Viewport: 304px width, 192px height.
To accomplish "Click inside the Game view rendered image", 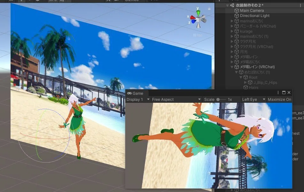I will (209, 146).
